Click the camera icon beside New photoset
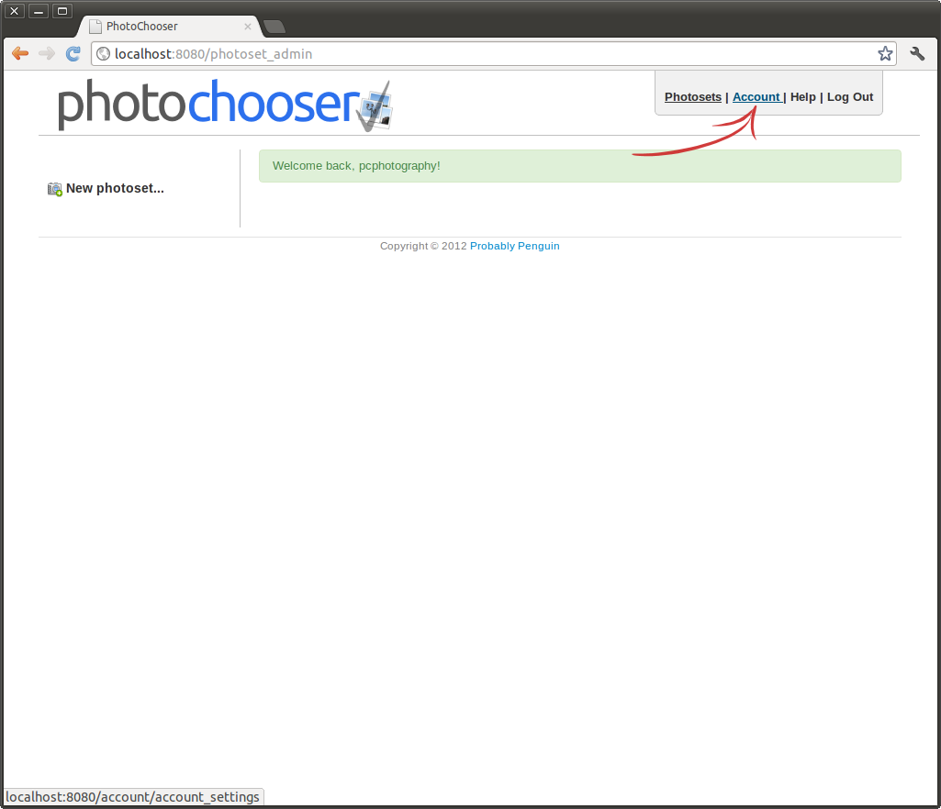Viewport: 941px width, 809px height. (x=55, y=189)
